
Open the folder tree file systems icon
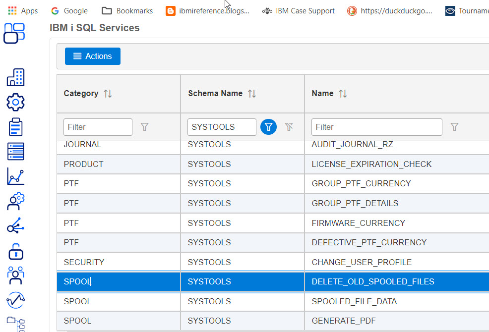coord(15,324)
